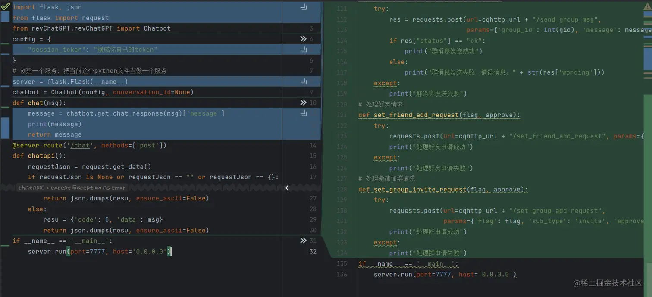Click the Chinese comment '# 创建一个服务' line
This screenshot has height=297, width=652.
pyautogui.click(x=90, y=71)
